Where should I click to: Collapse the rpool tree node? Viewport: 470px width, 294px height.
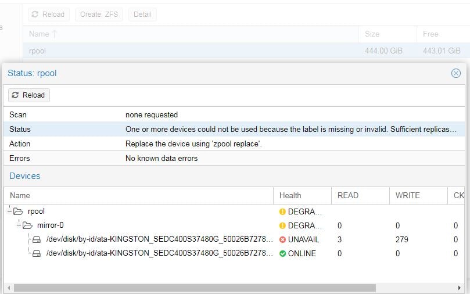pyautogui.click(x=10, y=211)
